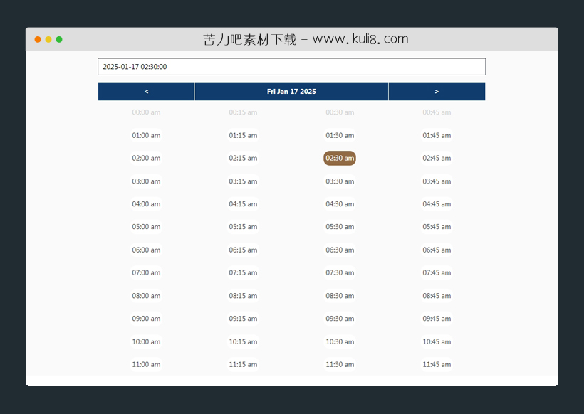Click the green traffic light button
Viewport: 584px width, 414px height.
pyautogui.click(x=59, y=39)
